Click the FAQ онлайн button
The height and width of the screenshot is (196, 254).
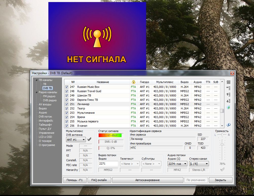click(x=99, y=180)
